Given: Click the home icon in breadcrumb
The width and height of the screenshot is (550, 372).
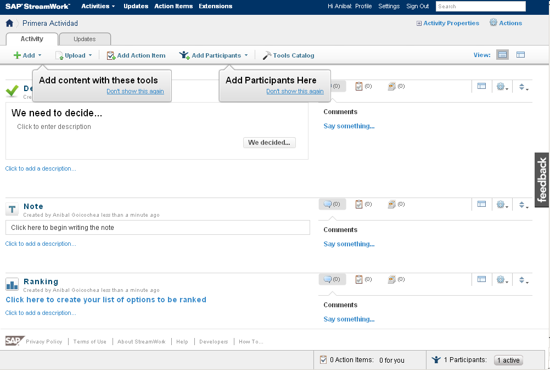Looking at the screenshot, I should [x=9, y=23].
